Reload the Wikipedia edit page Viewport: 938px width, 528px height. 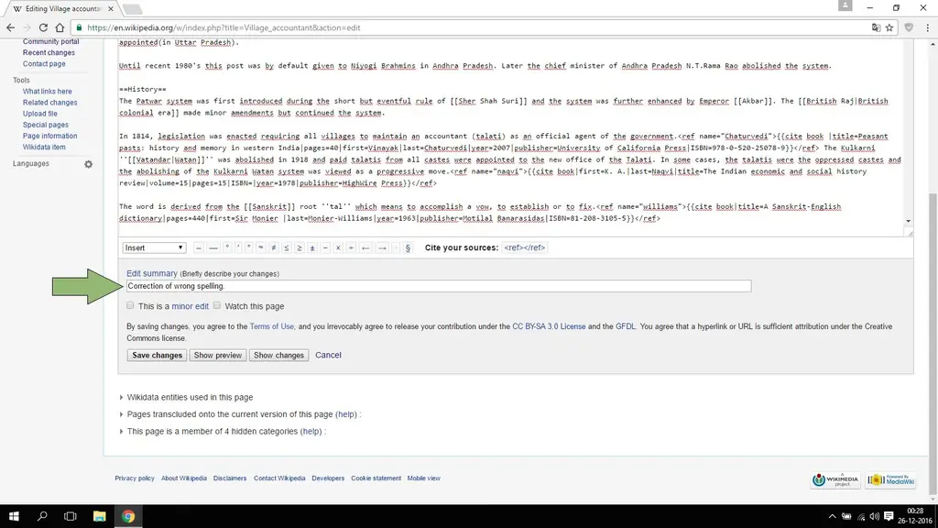click(x=43, y=27)
